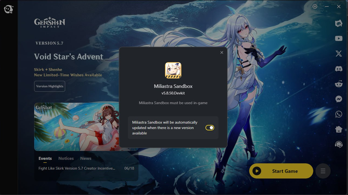
Task: Open the Reddit community icon
Action: click(339, 84)
